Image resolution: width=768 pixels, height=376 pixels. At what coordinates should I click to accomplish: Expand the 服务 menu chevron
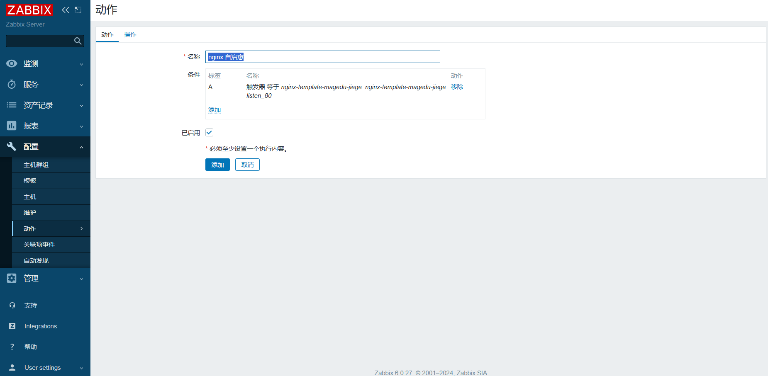coord(81,85)
